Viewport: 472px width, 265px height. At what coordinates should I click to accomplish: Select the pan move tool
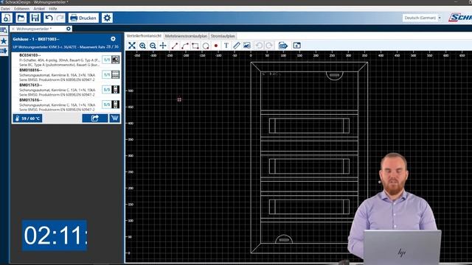[163, 46]
